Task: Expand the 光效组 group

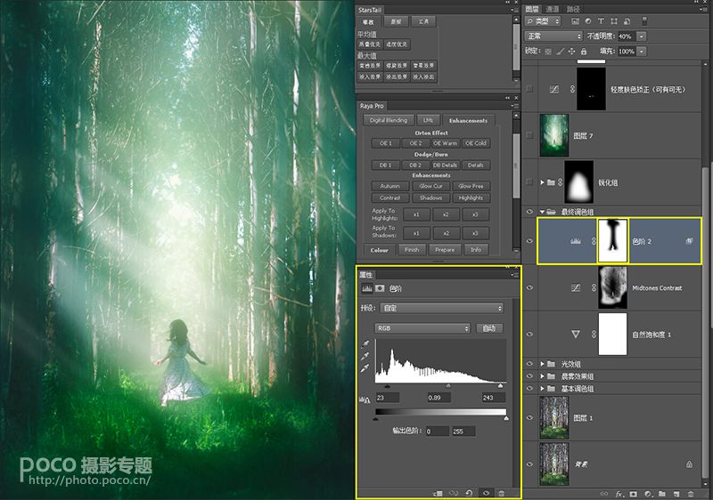Action: click(542, 364)
